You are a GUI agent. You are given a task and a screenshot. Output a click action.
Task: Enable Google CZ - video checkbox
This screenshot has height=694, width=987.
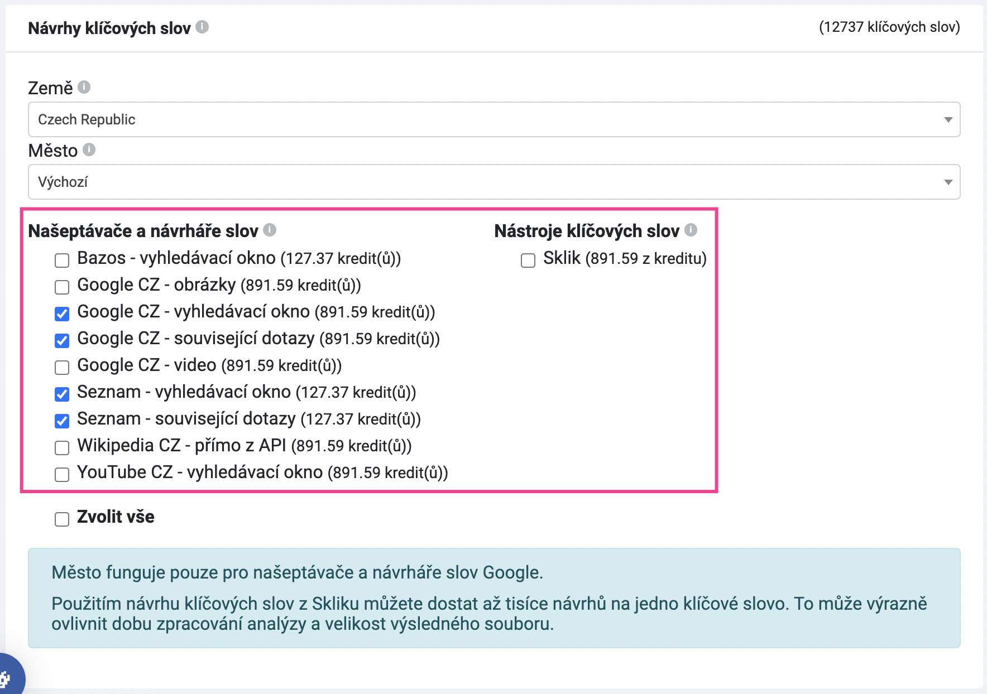point(62,368)
